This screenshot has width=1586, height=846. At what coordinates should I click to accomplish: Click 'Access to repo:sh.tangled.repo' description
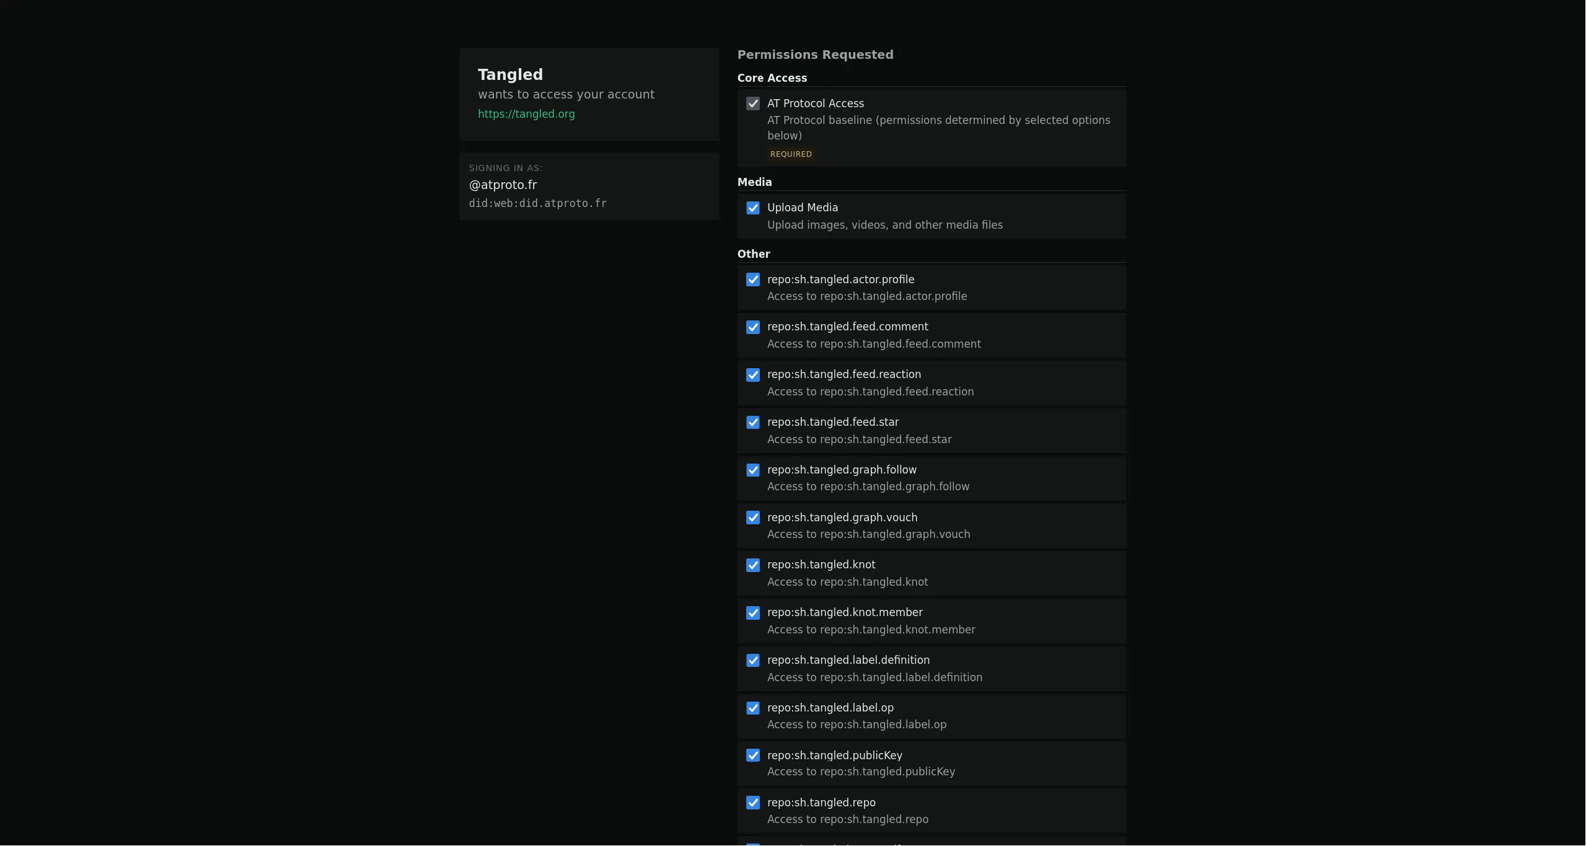pos(847,819)
